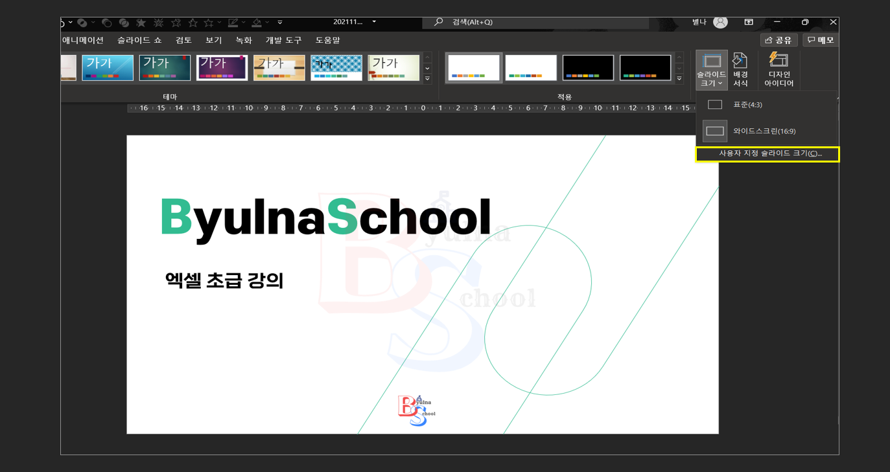Click the ribbon display options icon near top right
The height and width of the screenshot is (472, 890).
click(x=748, y=21)
